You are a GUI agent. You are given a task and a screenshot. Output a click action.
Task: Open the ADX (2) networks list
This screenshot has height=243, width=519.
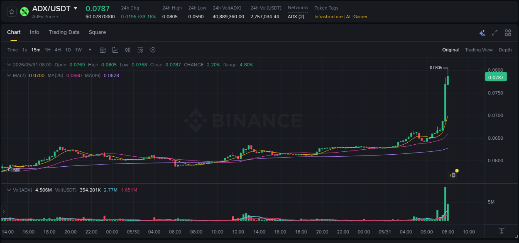click(x=296, y=17)
